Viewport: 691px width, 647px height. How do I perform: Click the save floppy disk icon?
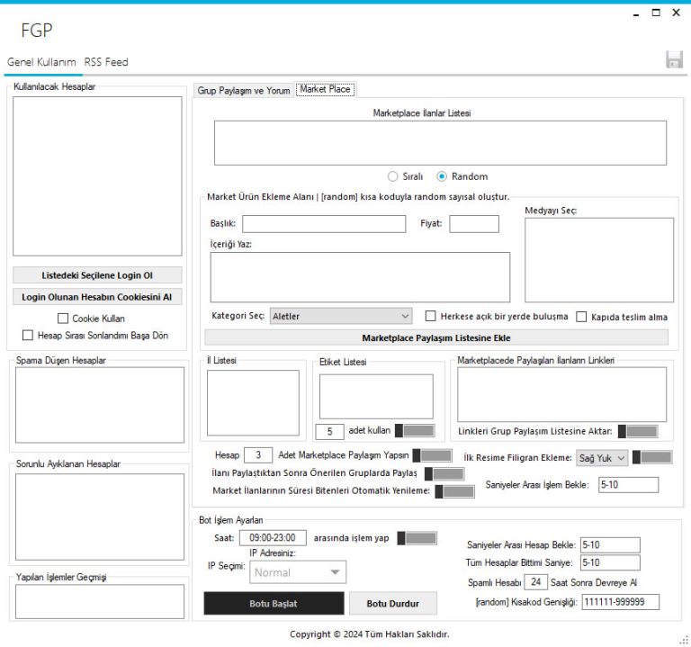673,60
